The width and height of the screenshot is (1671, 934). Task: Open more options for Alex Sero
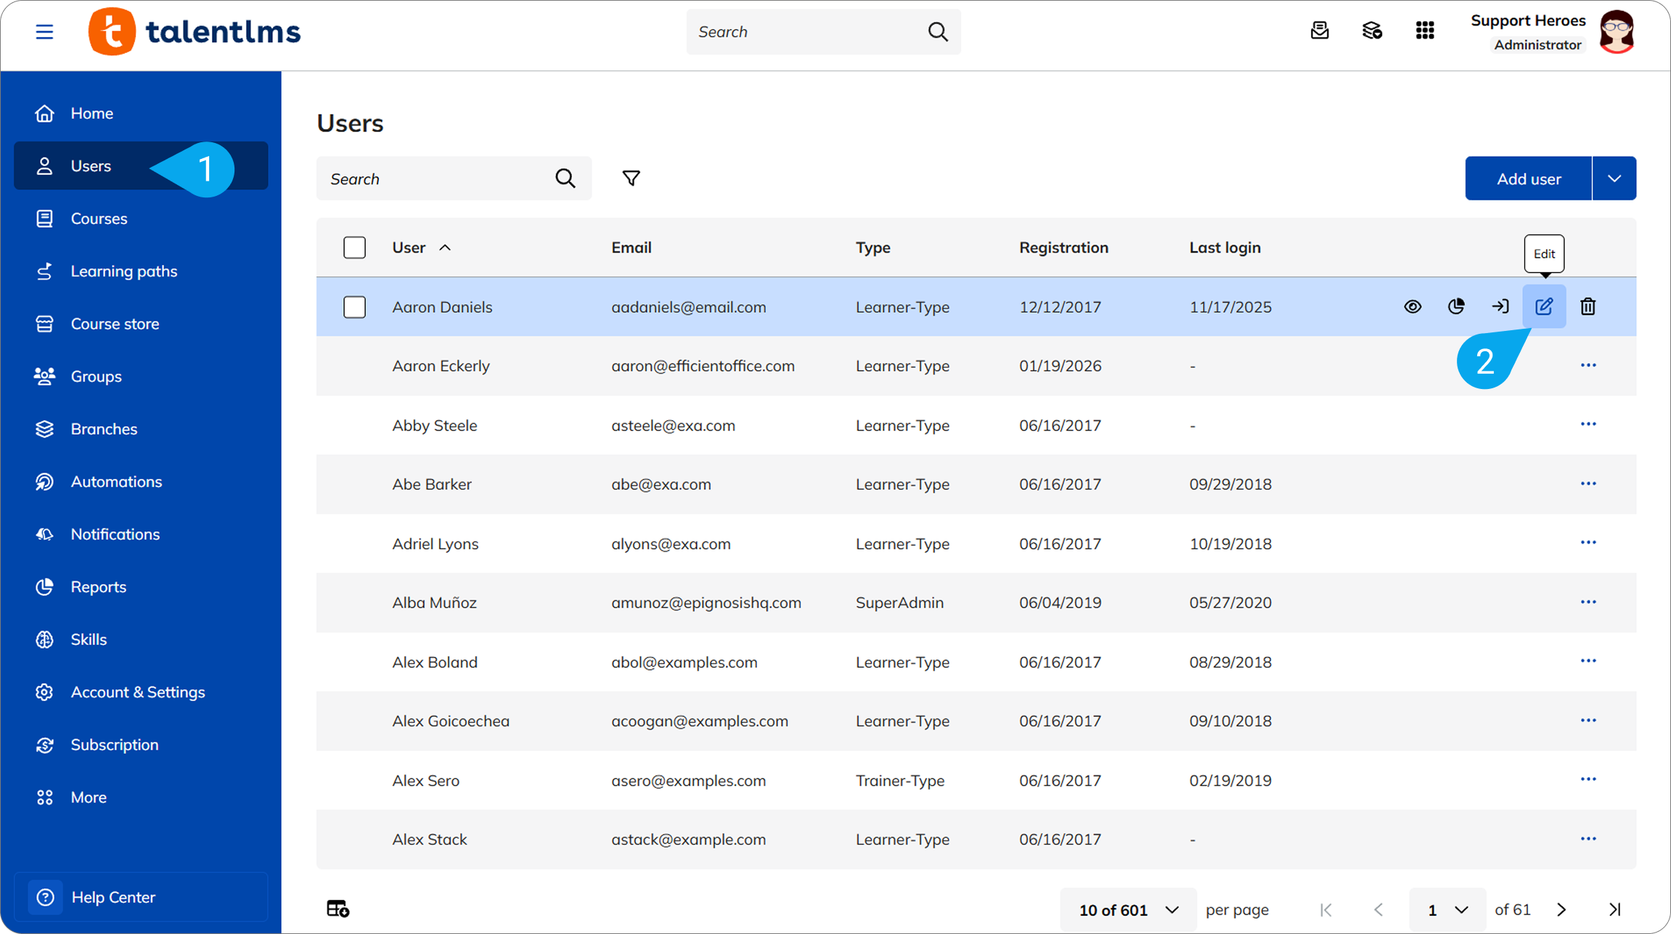[x=1588, y=779]
